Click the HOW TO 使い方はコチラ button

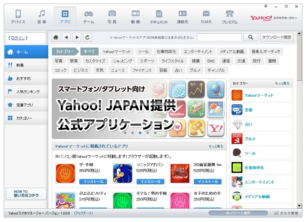tap(26, 194)
